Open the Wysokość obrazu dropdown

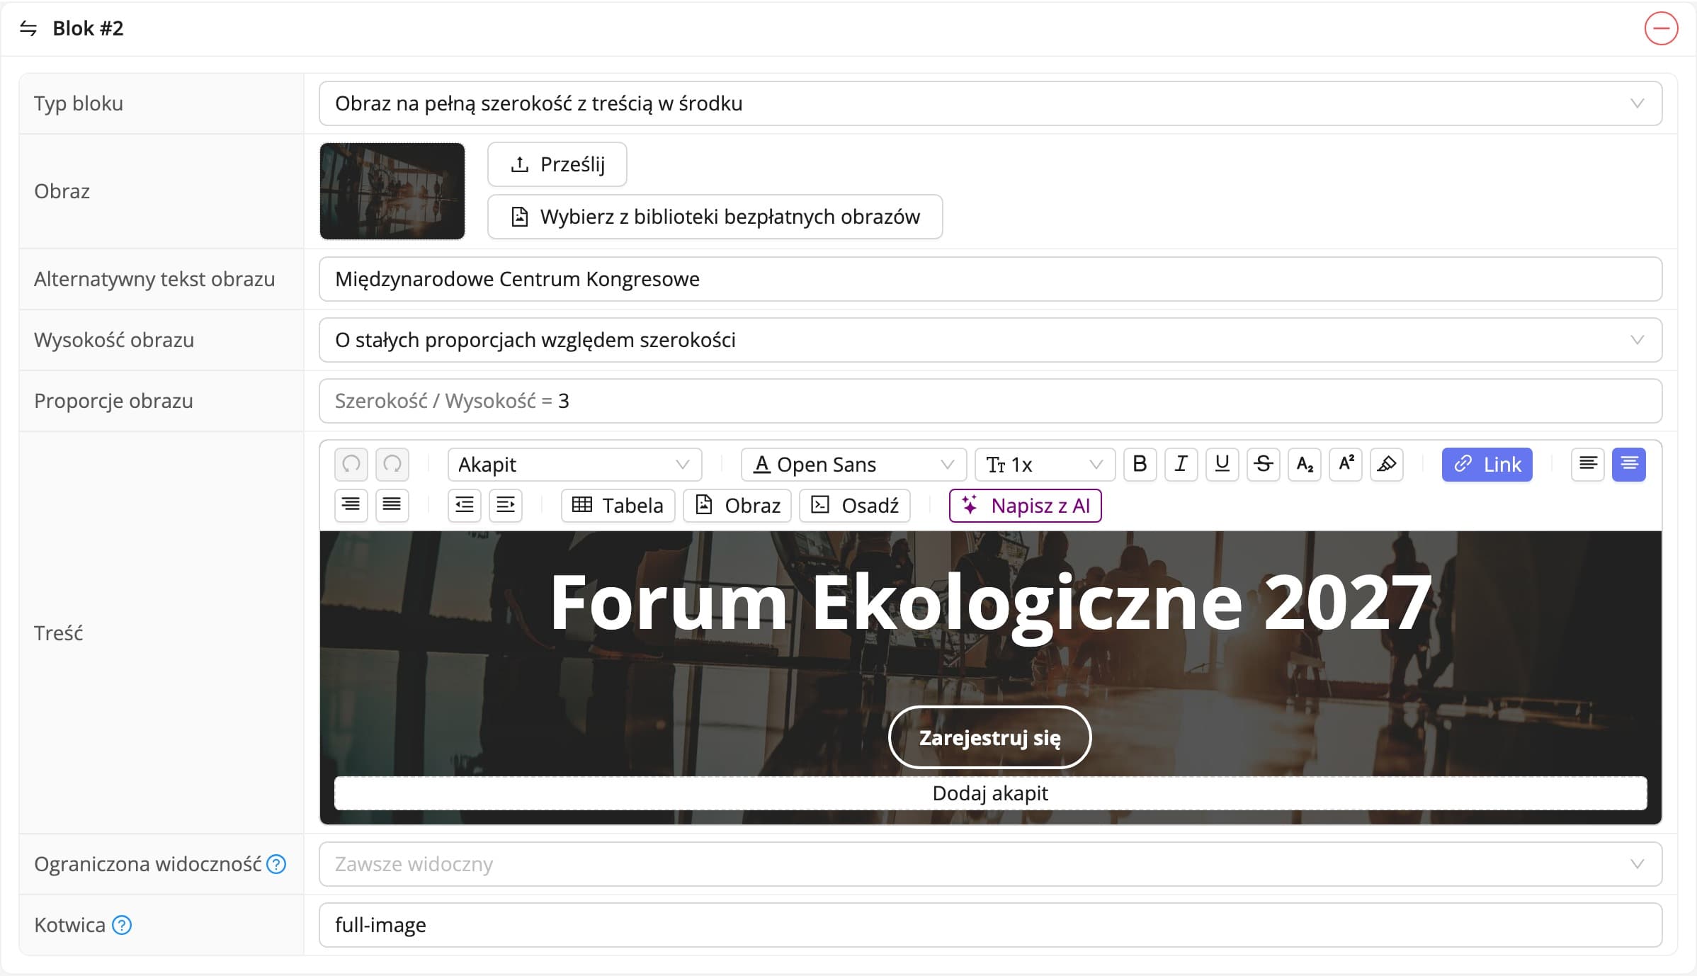point(990,340)
